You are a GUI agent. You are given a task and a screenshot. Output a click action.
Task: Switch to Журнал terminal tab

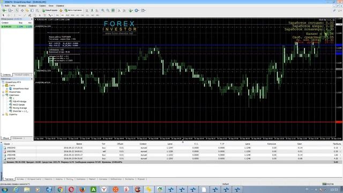(x=140, y=179)
